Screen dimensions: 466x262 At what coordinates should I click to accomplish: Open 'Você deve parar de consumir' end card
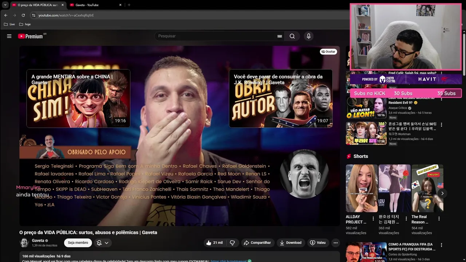click(281, 98)
